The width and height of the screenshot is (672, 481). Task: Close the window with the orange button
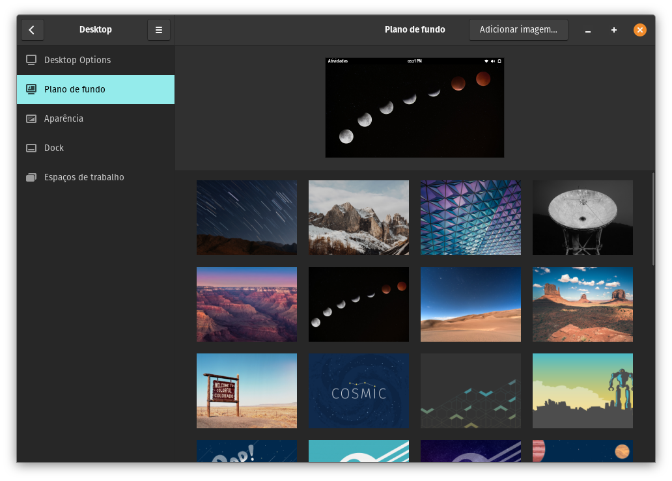[x=640, y=30]
